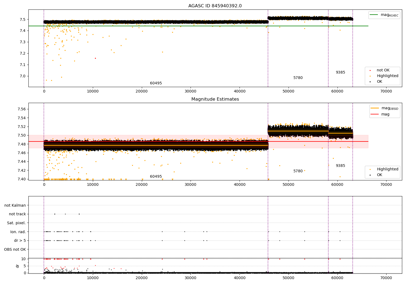Image resolution: width=406 pixels, height=284 pixels.
Task: Click '60495' annotation in the top plot
Action: click(156, 83)
